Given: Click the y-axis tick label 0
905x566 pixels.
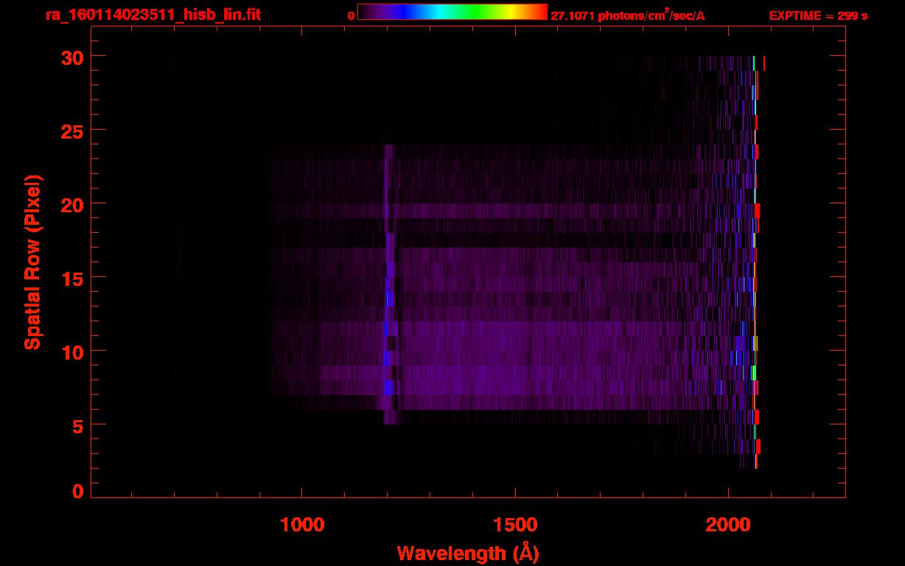Looking at the screenshot, I should coord(76,492).
